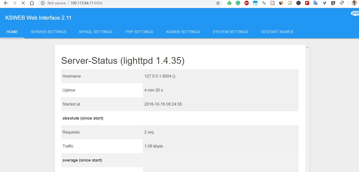Click Restart KSWEB in navigation
This screenshot has height=172, width=359.
[277, 32]
